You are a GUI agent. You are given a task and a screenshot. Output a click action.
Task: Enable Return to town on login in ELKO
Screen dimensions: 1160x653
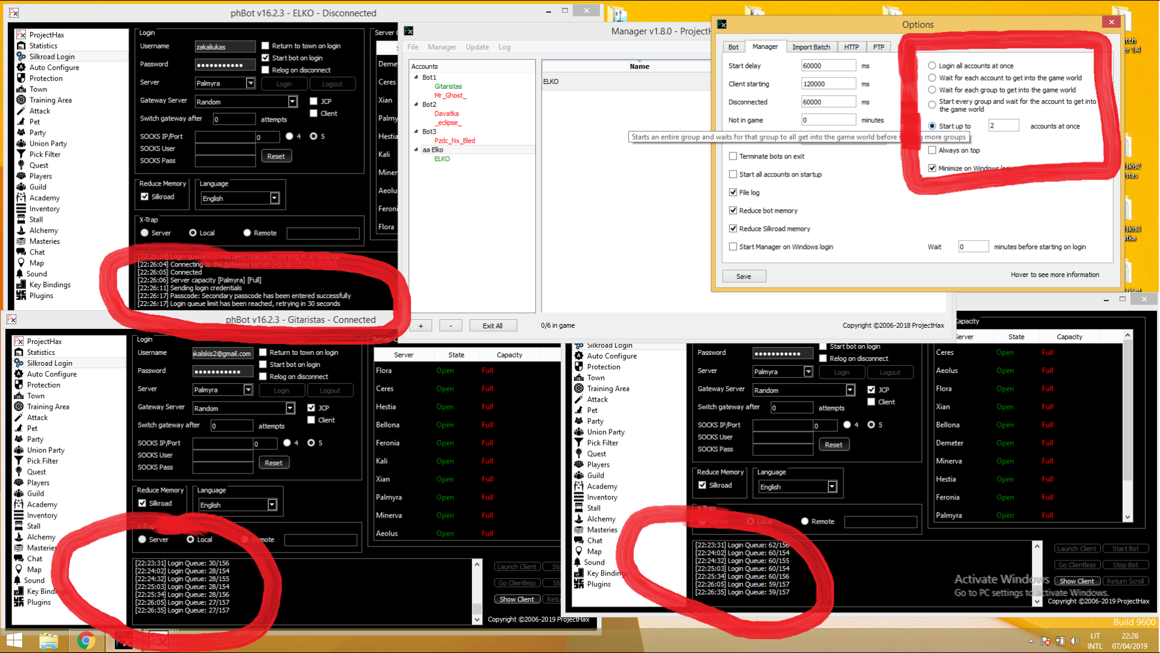(x=265, y=46)
